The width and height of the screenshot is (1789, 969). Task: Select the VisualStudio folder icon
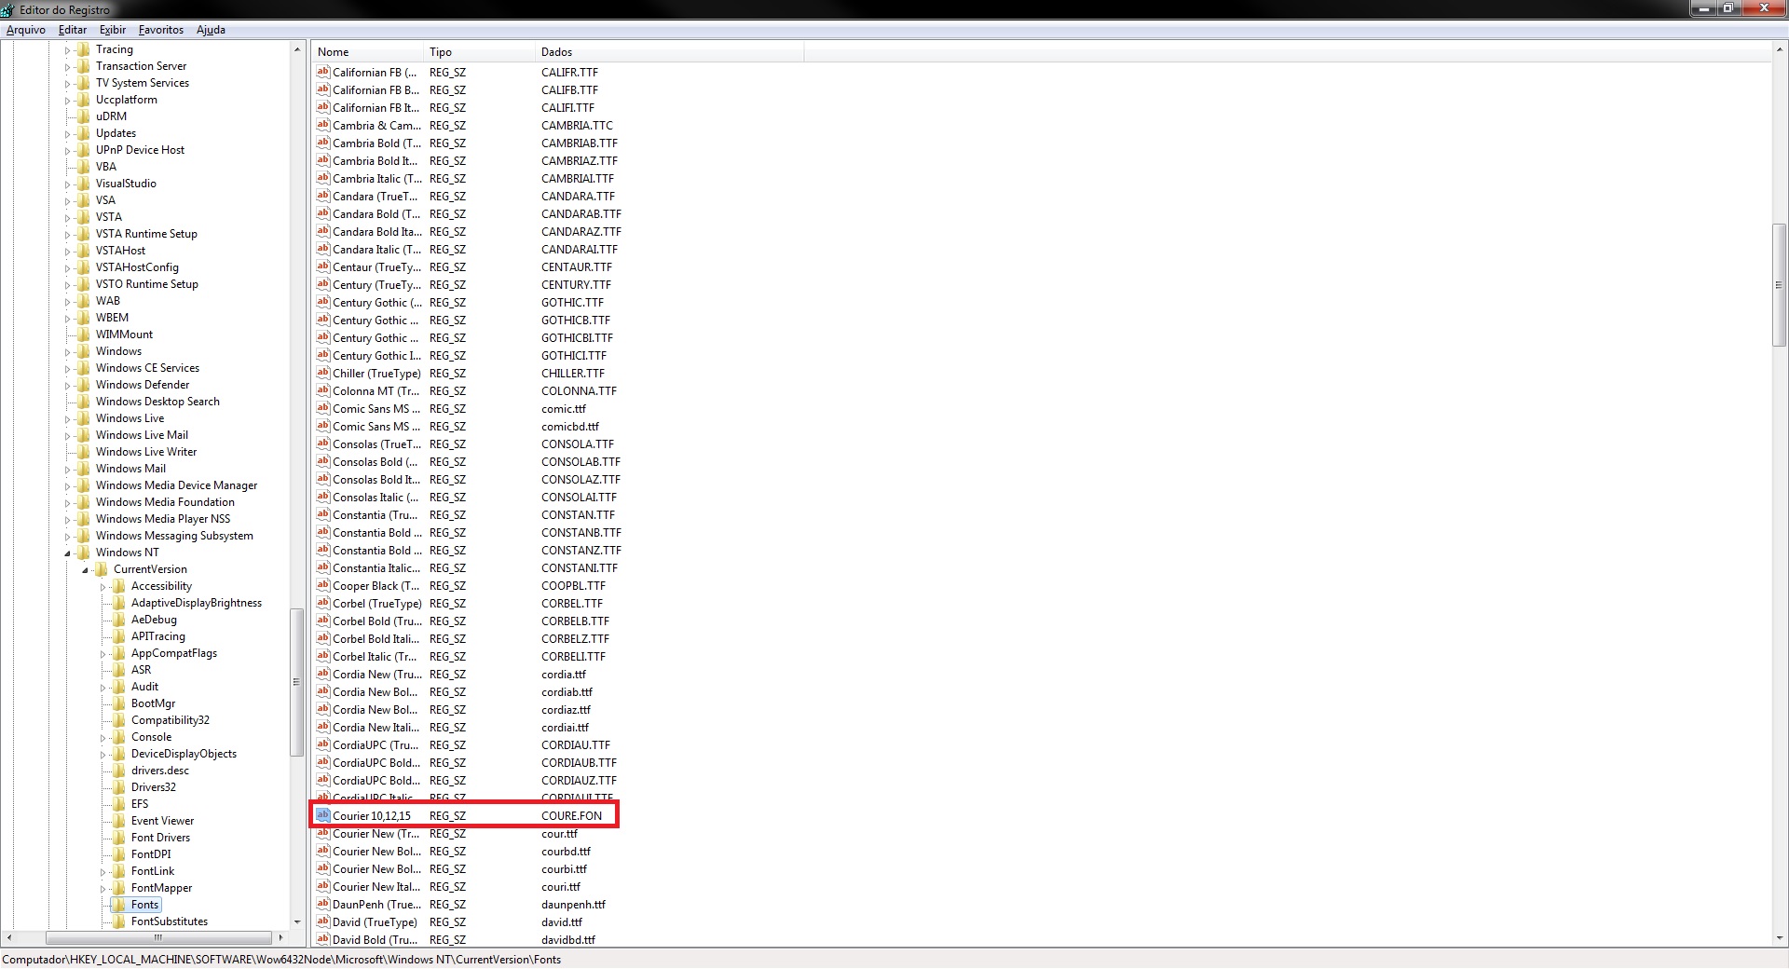[83, 184]
